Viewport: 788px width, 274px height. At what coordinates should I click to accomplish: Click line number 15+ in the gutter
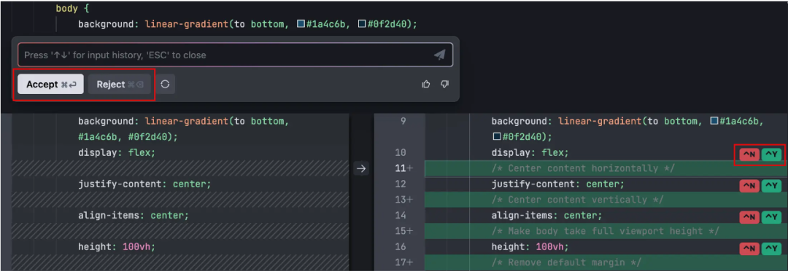click(x=403, y=231)
